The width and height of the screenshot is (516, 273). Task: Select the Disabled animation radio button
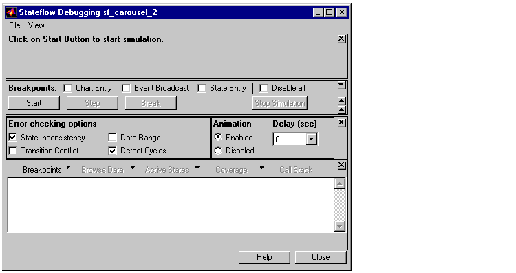218,151
